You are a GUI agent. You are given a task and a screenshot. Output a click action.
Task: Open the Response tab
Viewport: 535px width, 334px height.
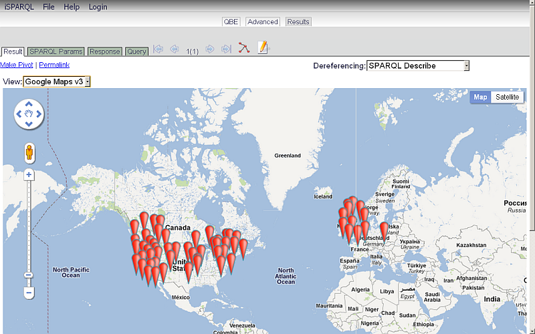pyautogui.click(x=105, y=51)
